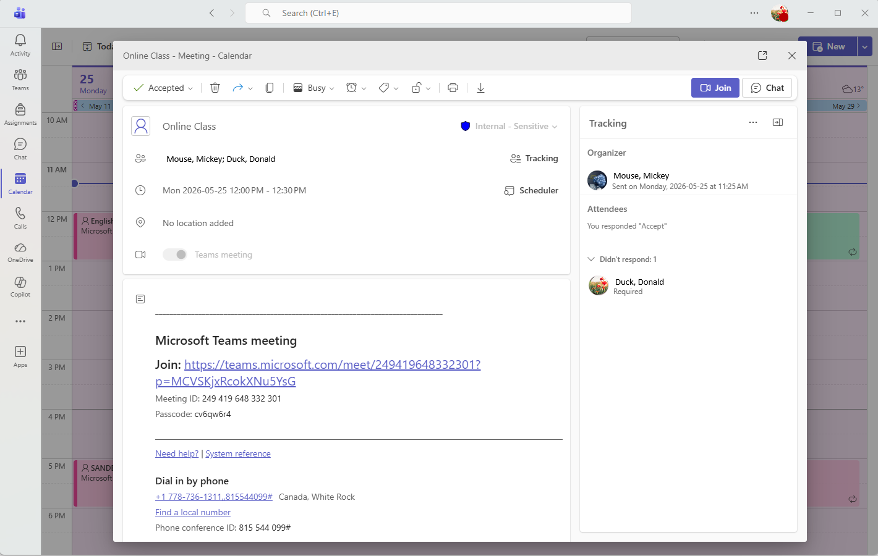Toggle the calendar navigation pane icon
Viewport: 878px width, 556px height.
click(x=57, y=46)
